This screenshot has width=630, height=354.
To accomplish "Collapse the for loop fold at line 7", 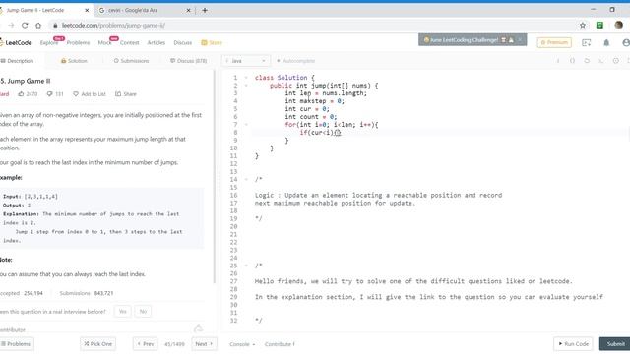I will 246,125.
